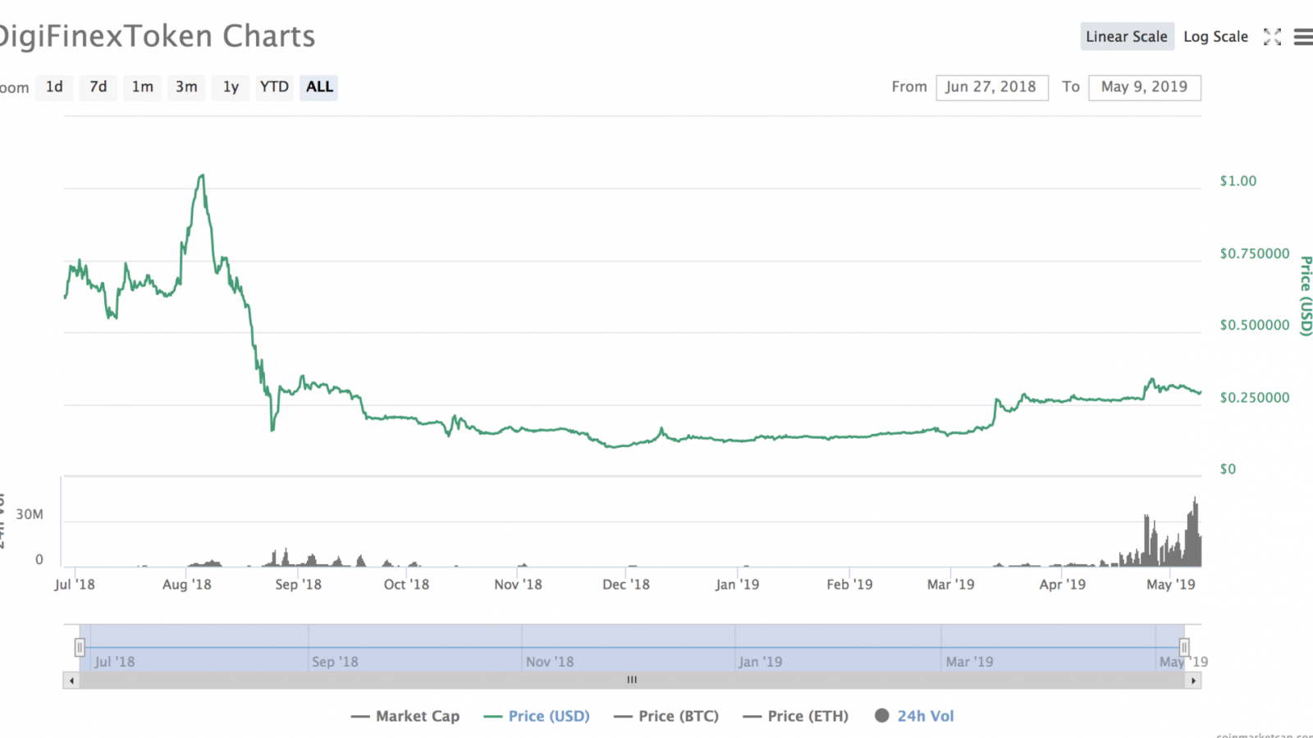Click the $0.750000 axis label
1313x738 pixels.
(1255, 253)
